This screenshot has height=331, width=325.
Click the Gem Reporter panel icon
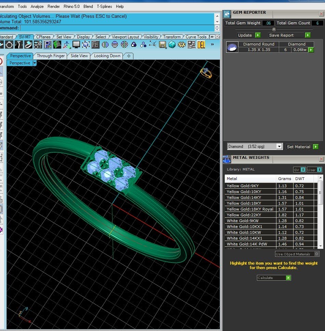click(x=227, y=14)
